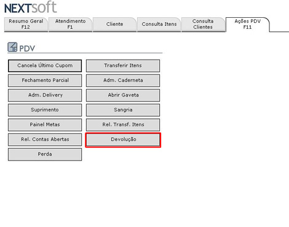Click the NEXTsoft logo
This screenshot has height=227, width=289.
[x=30, y=7]
